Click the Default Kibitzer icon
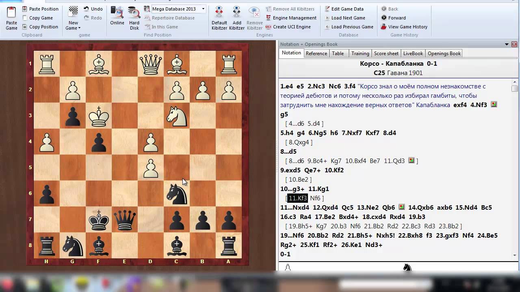Screen dimensions: 520x292 pos(219,13)
